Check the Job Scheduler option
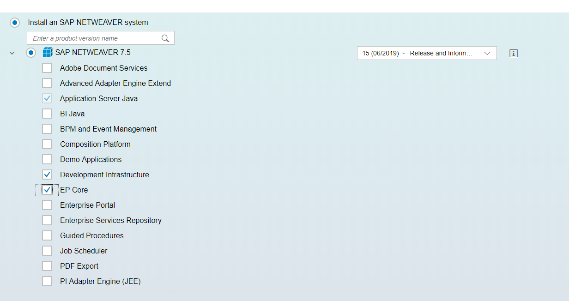Screen dimensions: 569x301 coord(47,251)
